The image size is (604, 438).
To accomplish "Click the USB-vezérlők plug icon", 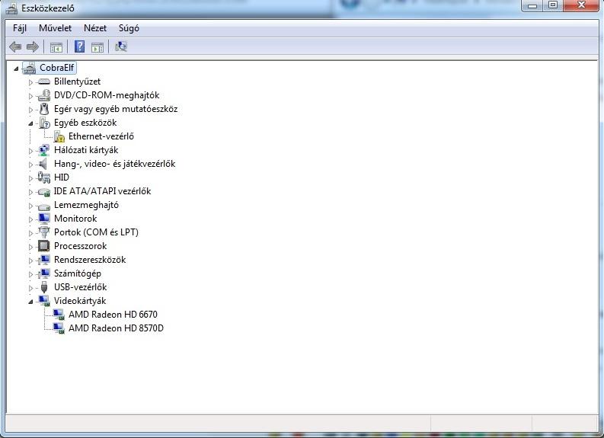I will pyautogui.click(x=44, y=287).
